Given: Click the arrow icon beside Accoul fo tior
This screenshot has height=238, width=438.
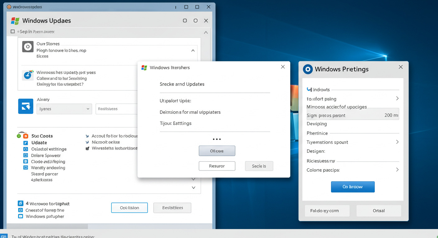Looking at the screenshot, I should coord(87,136).
